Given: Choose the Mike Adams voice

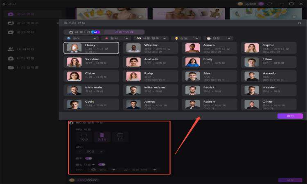Looking at the screenshot, I should (151, 90).
